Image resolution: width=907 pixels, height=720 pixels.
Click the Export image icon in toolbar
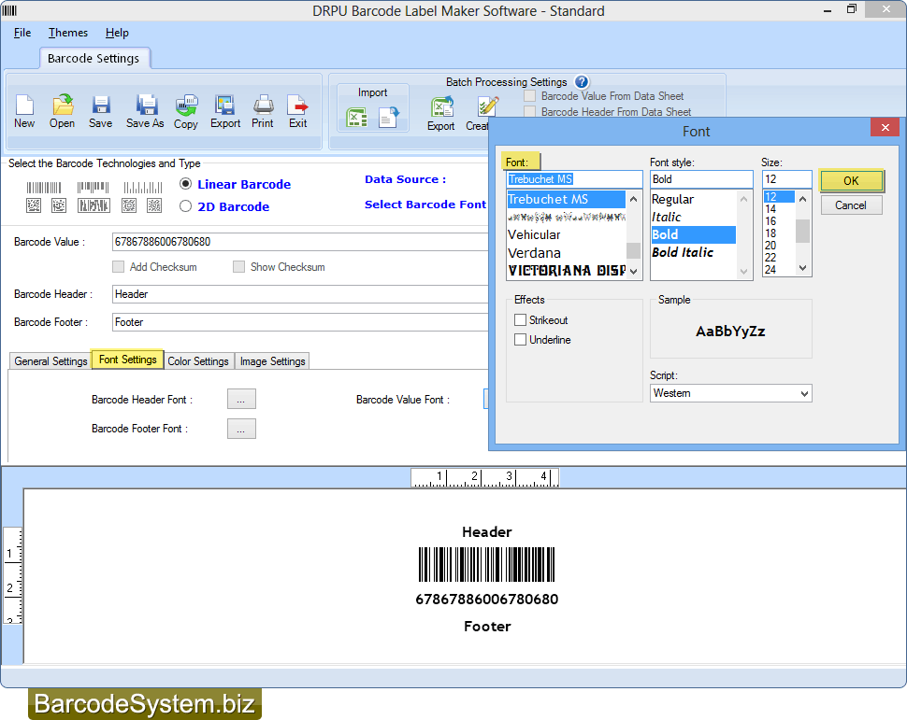[225, 106]
